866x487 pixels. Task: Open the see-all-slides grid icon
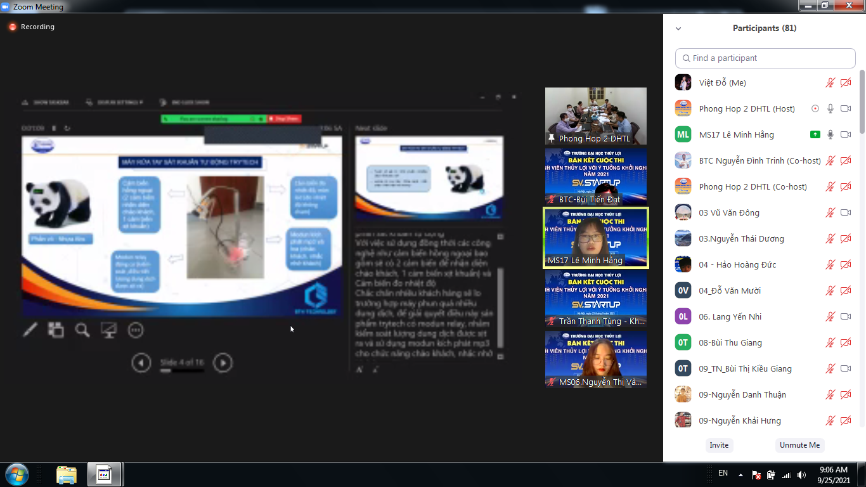tap(56, 330)
